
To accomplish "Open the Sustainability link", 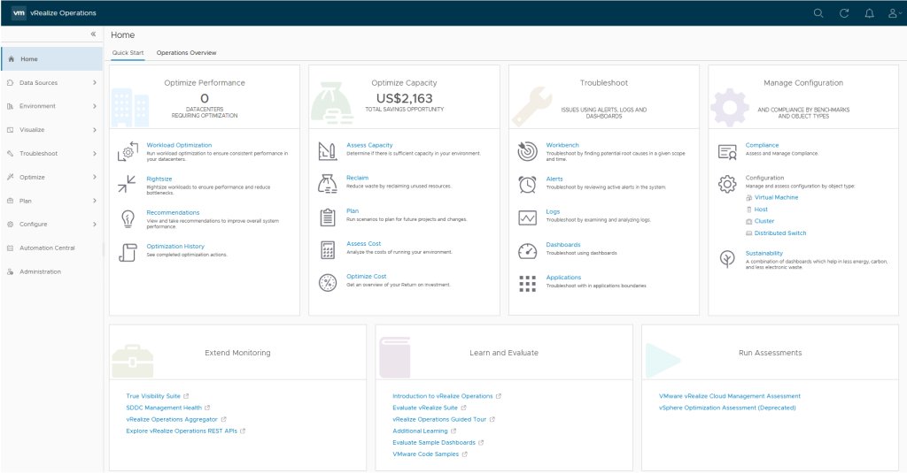I will click(764, 253).
